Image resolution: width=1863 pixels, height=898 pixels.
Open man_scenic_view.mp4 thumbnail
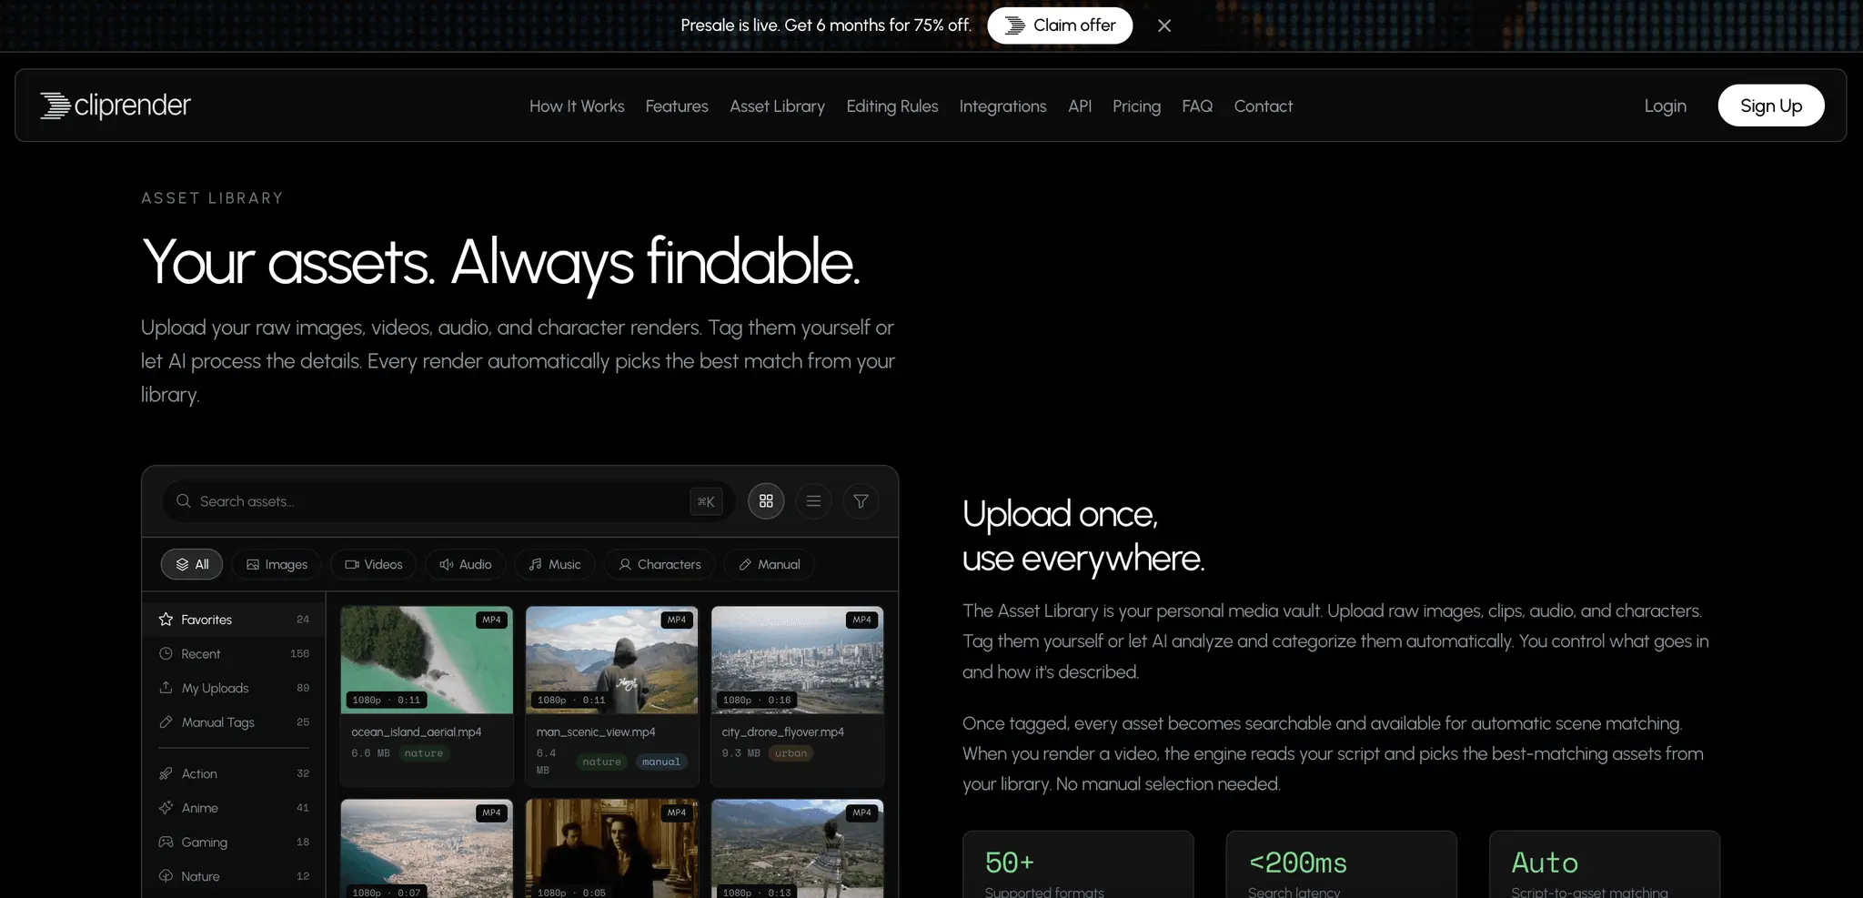tap(612, 661)
